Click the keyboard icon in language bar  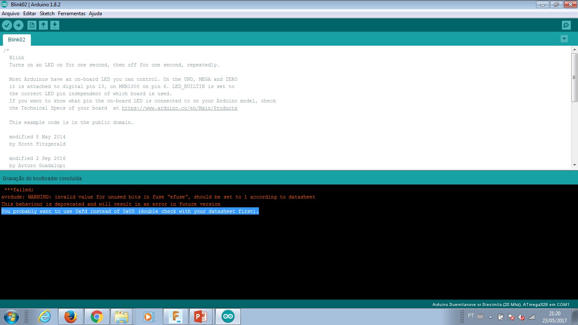(480, 316)
